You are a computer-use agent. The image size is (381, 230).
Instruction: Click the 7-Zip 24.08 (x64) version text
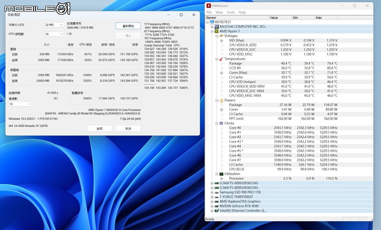tap(130, 119)
